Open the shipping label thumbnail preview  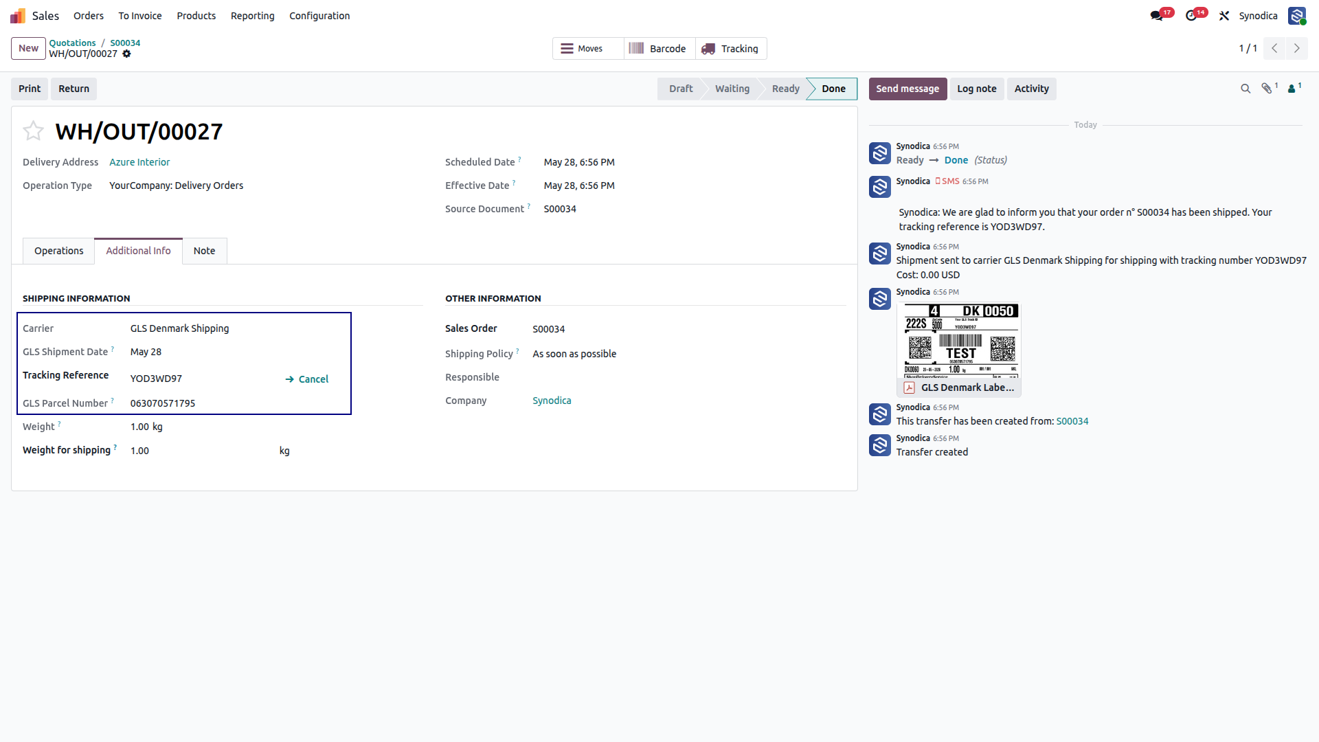pyautogui.click(x=960, y=341)
